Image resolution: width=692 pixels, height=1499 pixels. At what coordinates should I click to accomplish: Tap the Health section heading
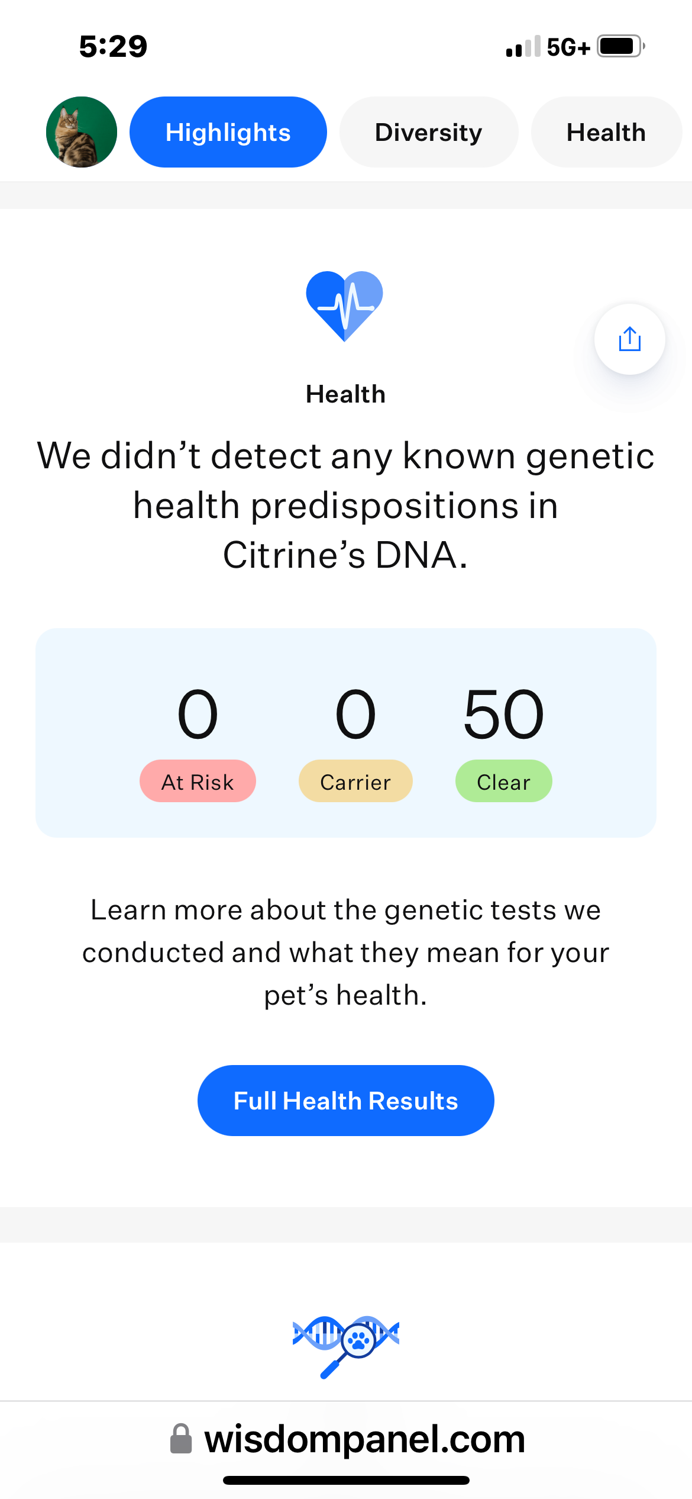(x=345, y=394)
